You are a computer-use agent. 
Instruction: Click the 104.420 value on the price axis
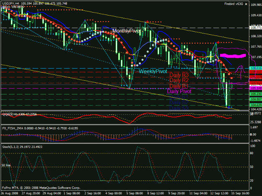(x=256, y=109)
